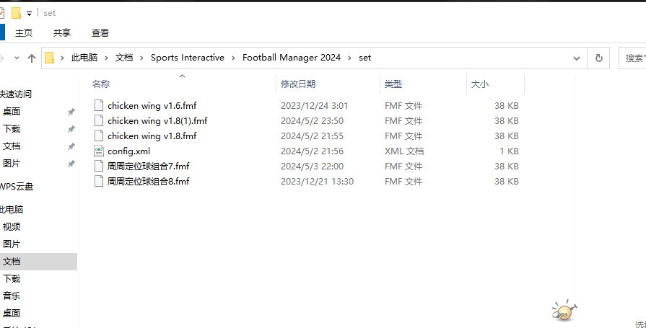Screen dimensions: 646x328
Task: Select file 周周定位球组合7.fmf
Action: (x=148, y=167)
